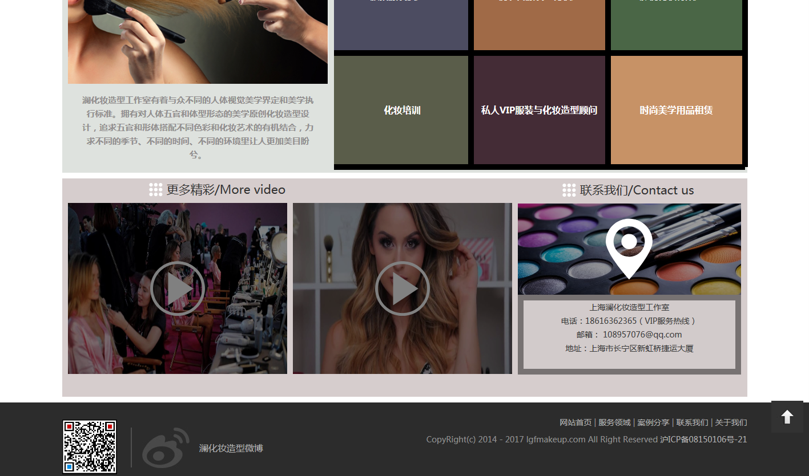Click the email address 108957076@qq.com
Image resolution: width=809 pixels, height=476 pixels.
coord(642,335)
